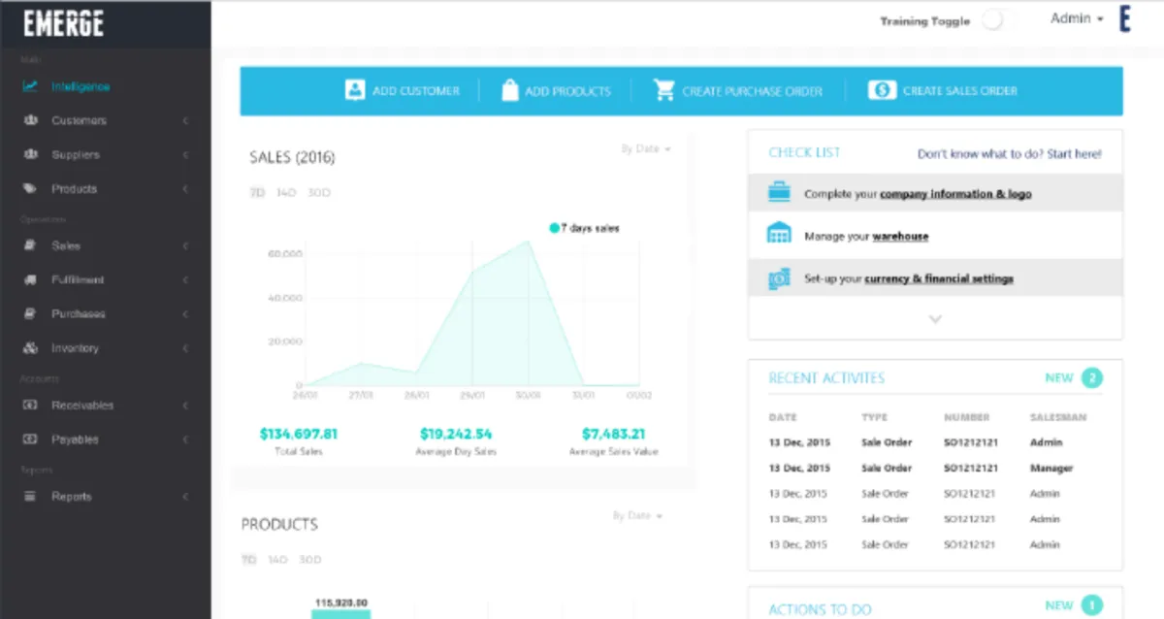Expand the Fulfilment submenu chevron
The image size is (1164, 619).
point(184,279)
